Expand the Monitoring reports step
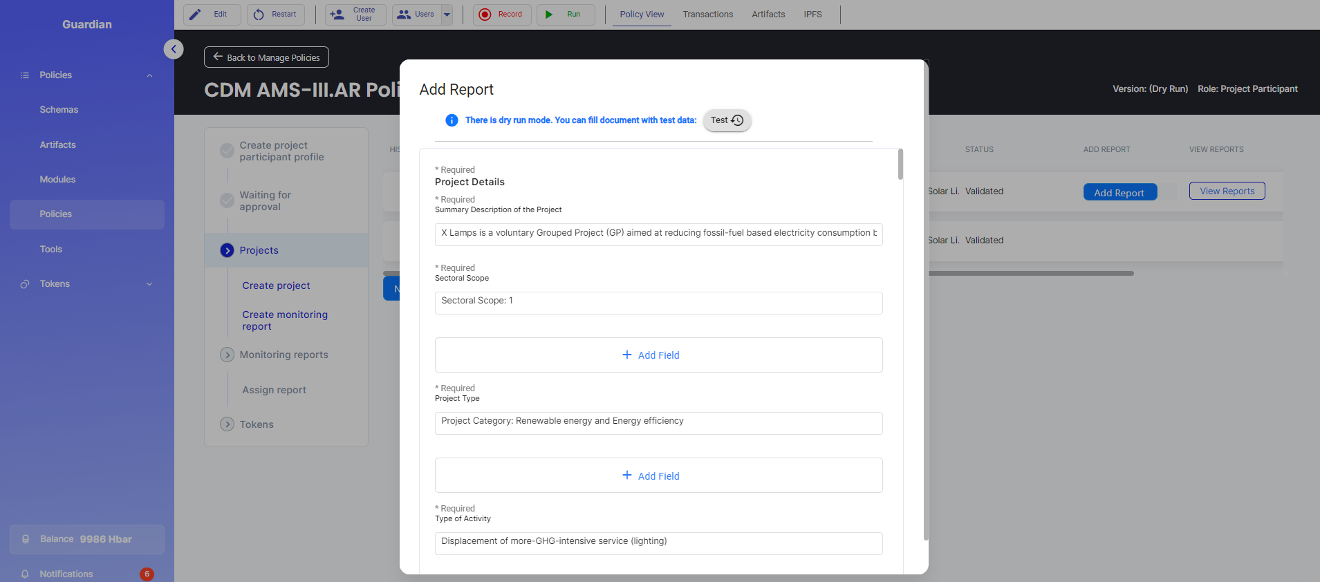 [227, 355]
